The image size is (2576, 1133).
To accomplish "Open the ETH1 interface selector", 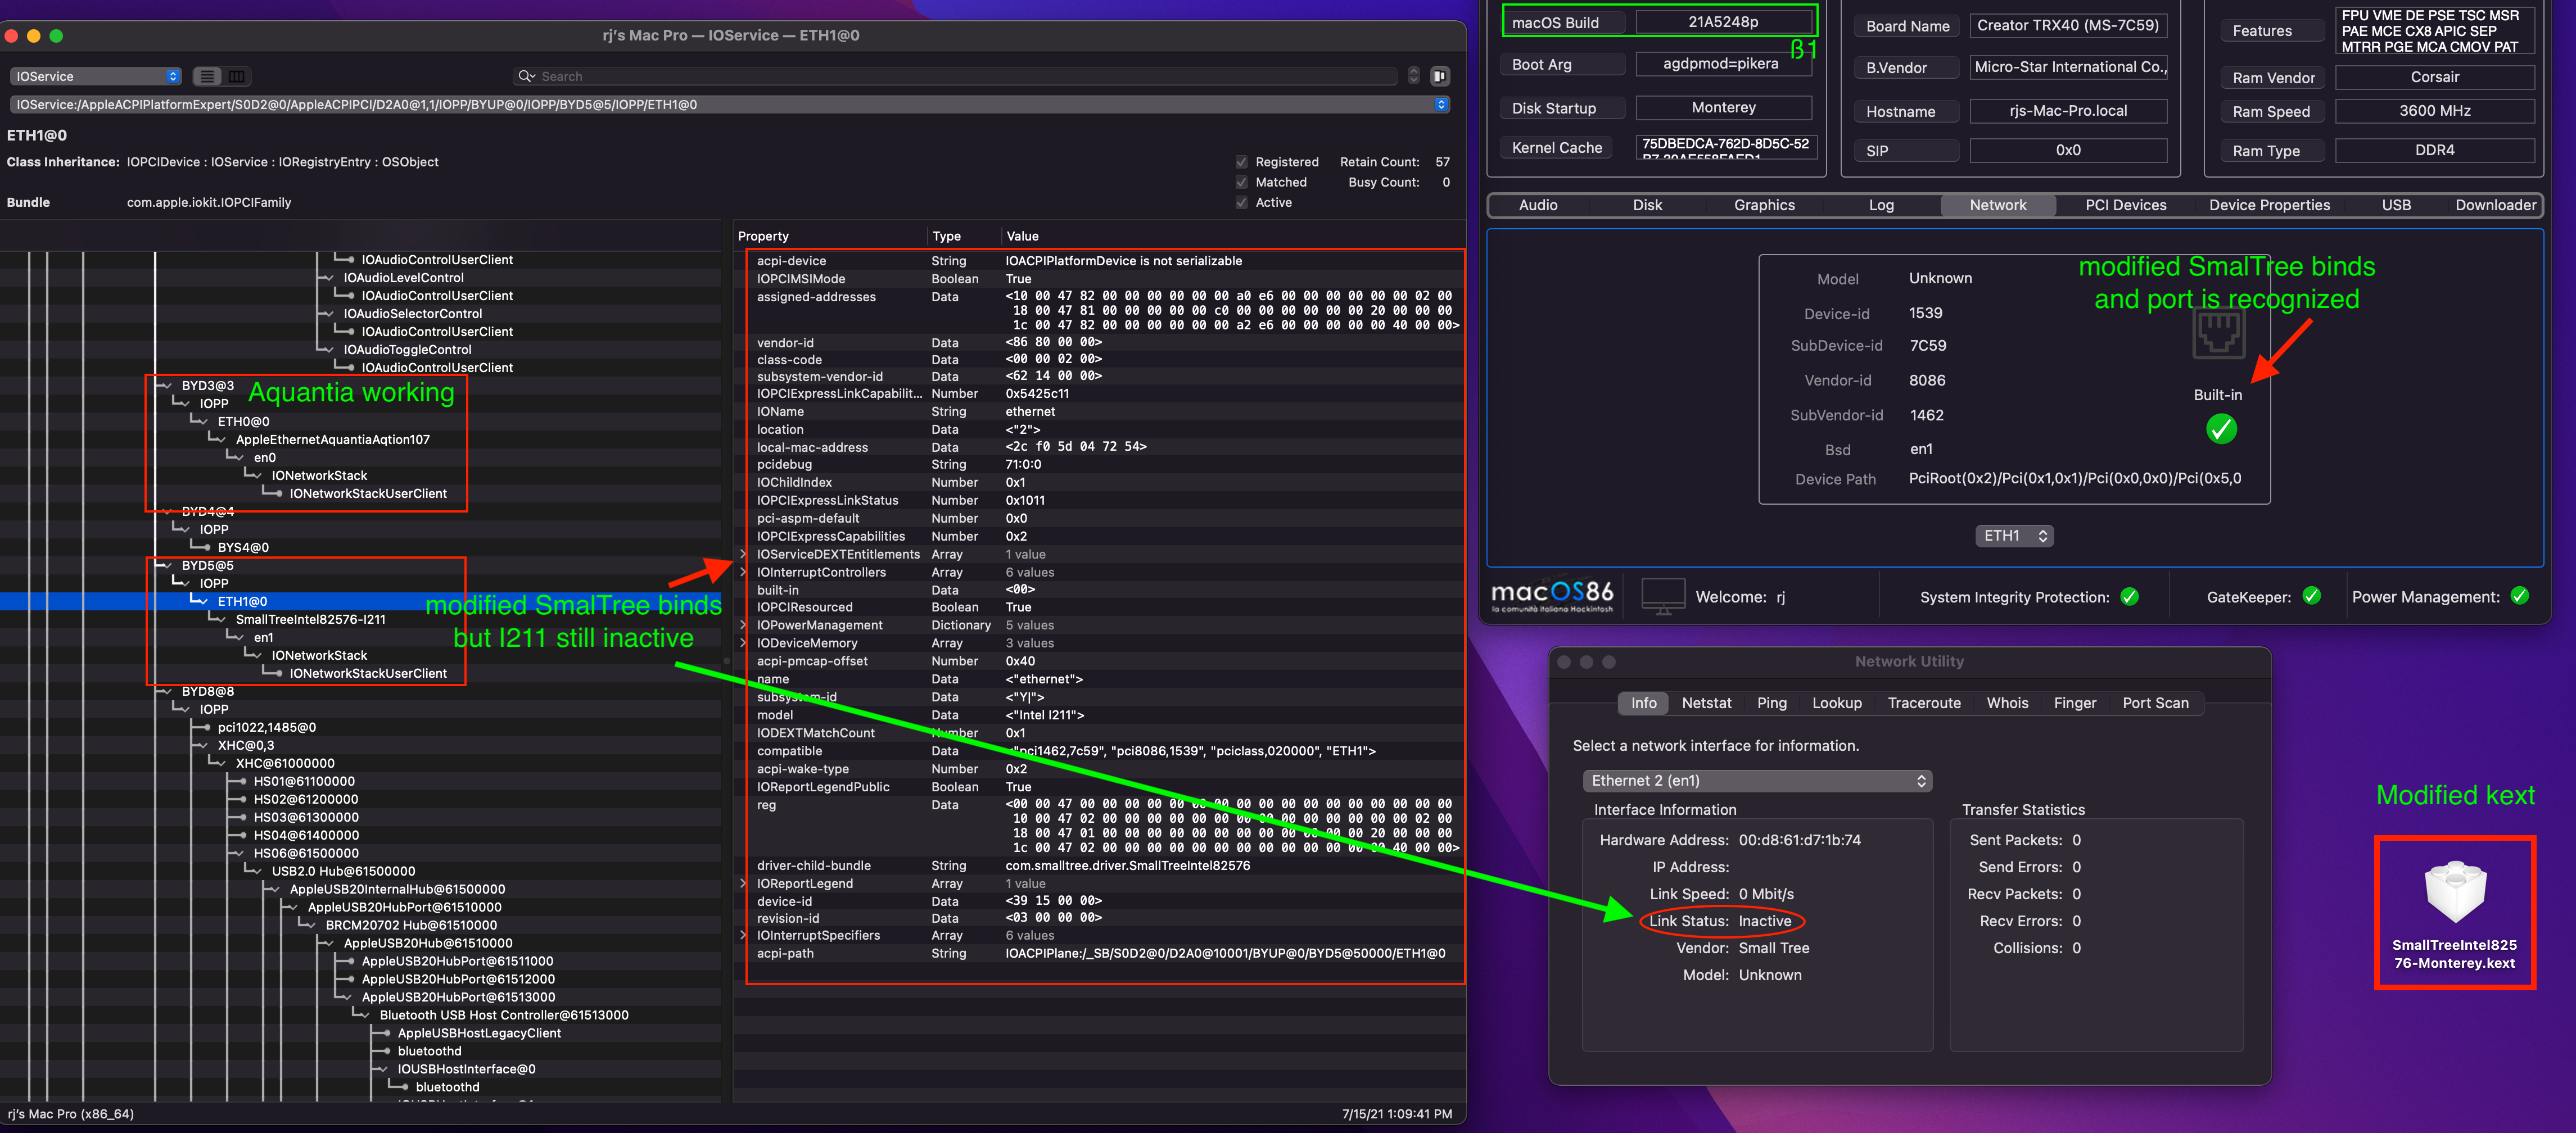I will (2014, 536).
